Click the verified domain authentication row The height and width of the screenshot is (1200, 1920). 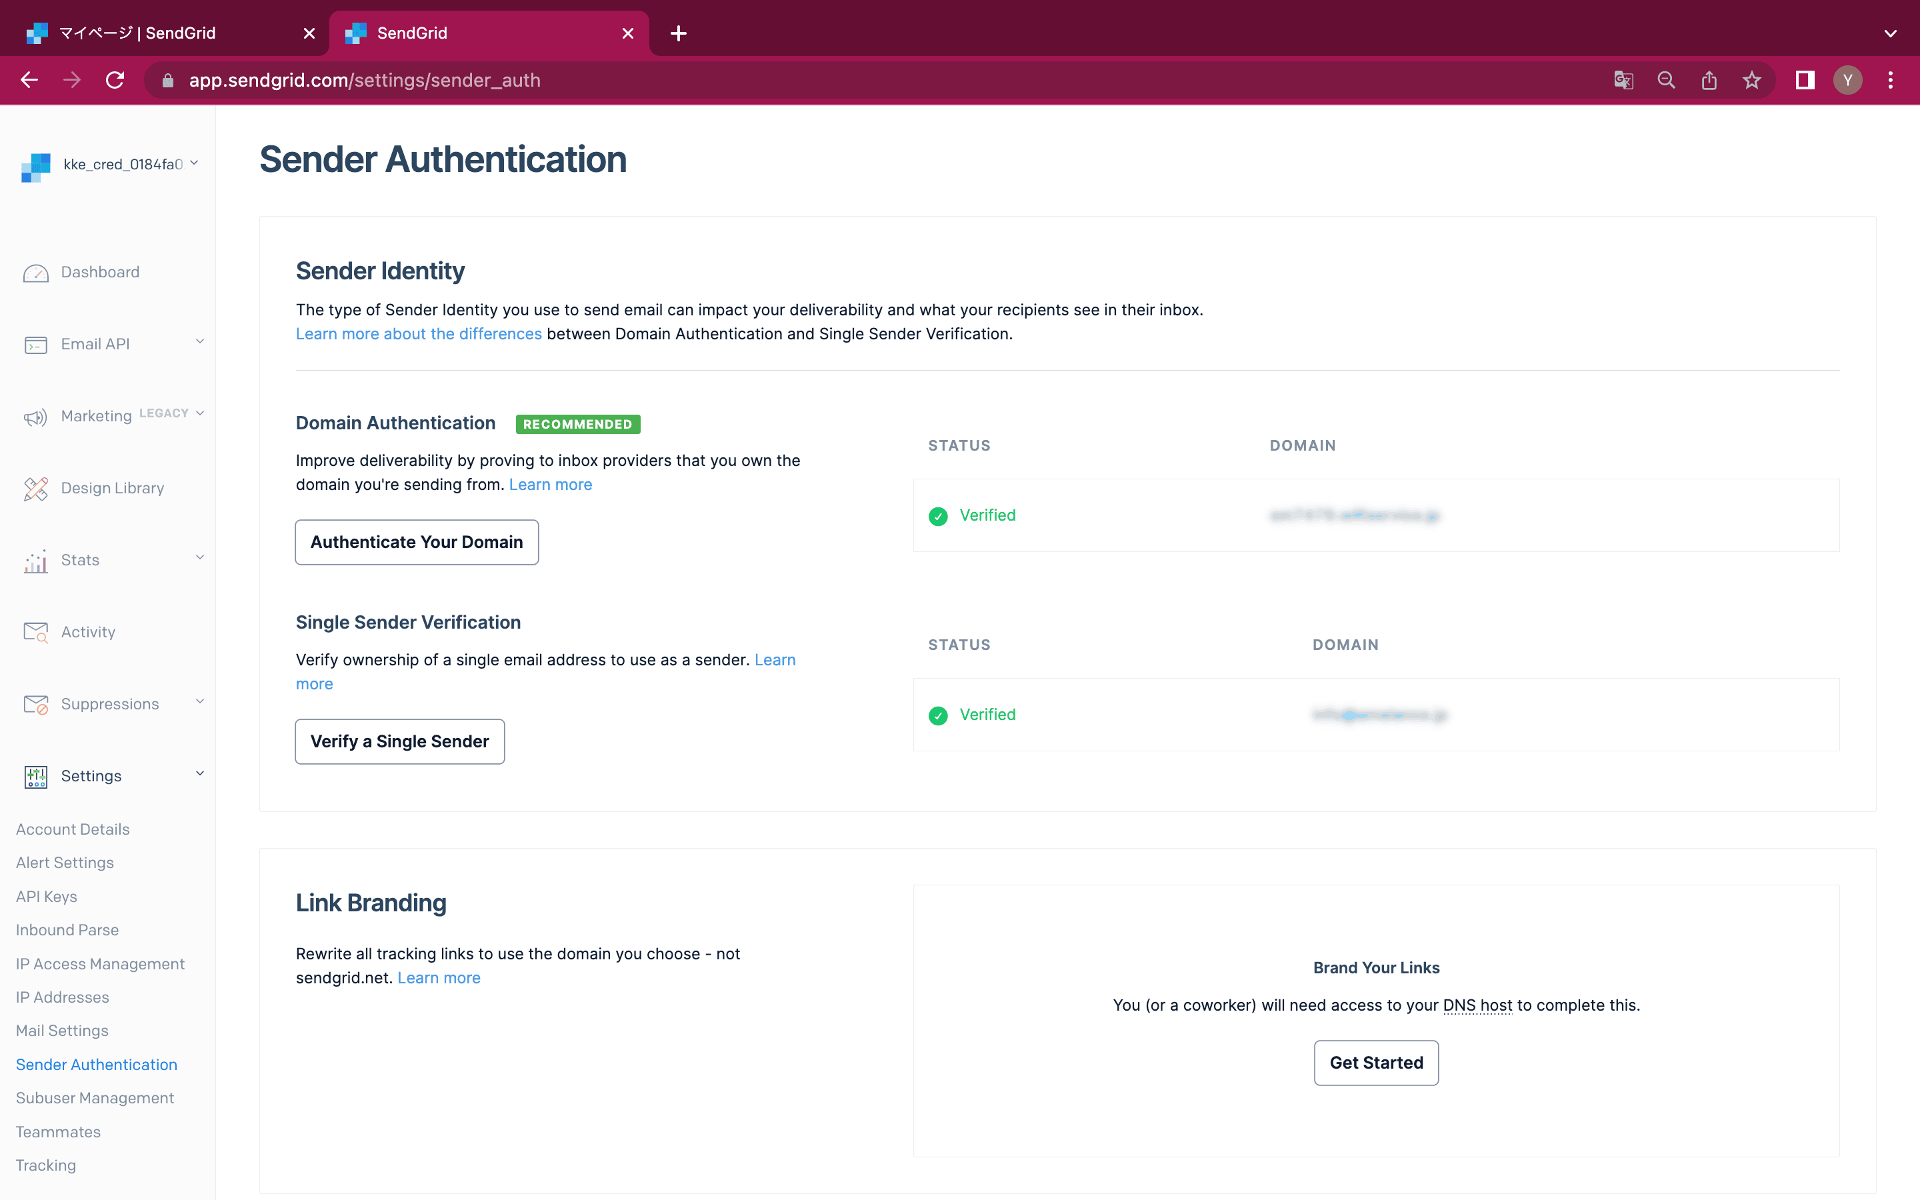point(1377,516)
